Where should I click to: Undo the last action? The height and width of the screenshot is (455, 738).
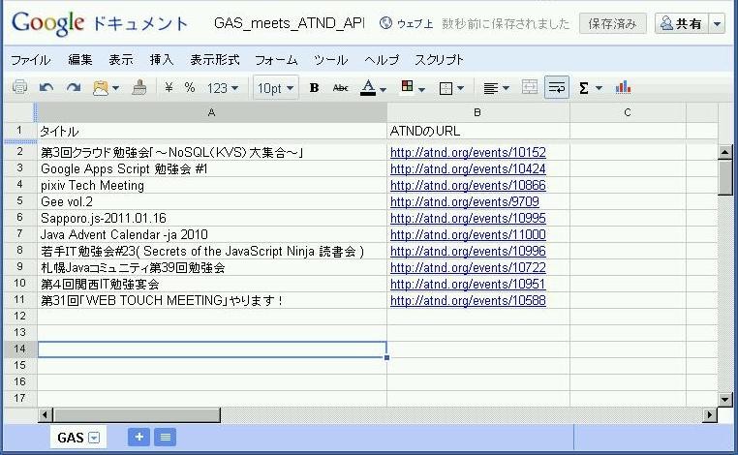46,87
